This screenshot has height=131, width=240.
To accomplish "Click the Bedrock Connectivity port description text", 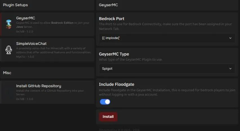I will click(x=165, y=26).
